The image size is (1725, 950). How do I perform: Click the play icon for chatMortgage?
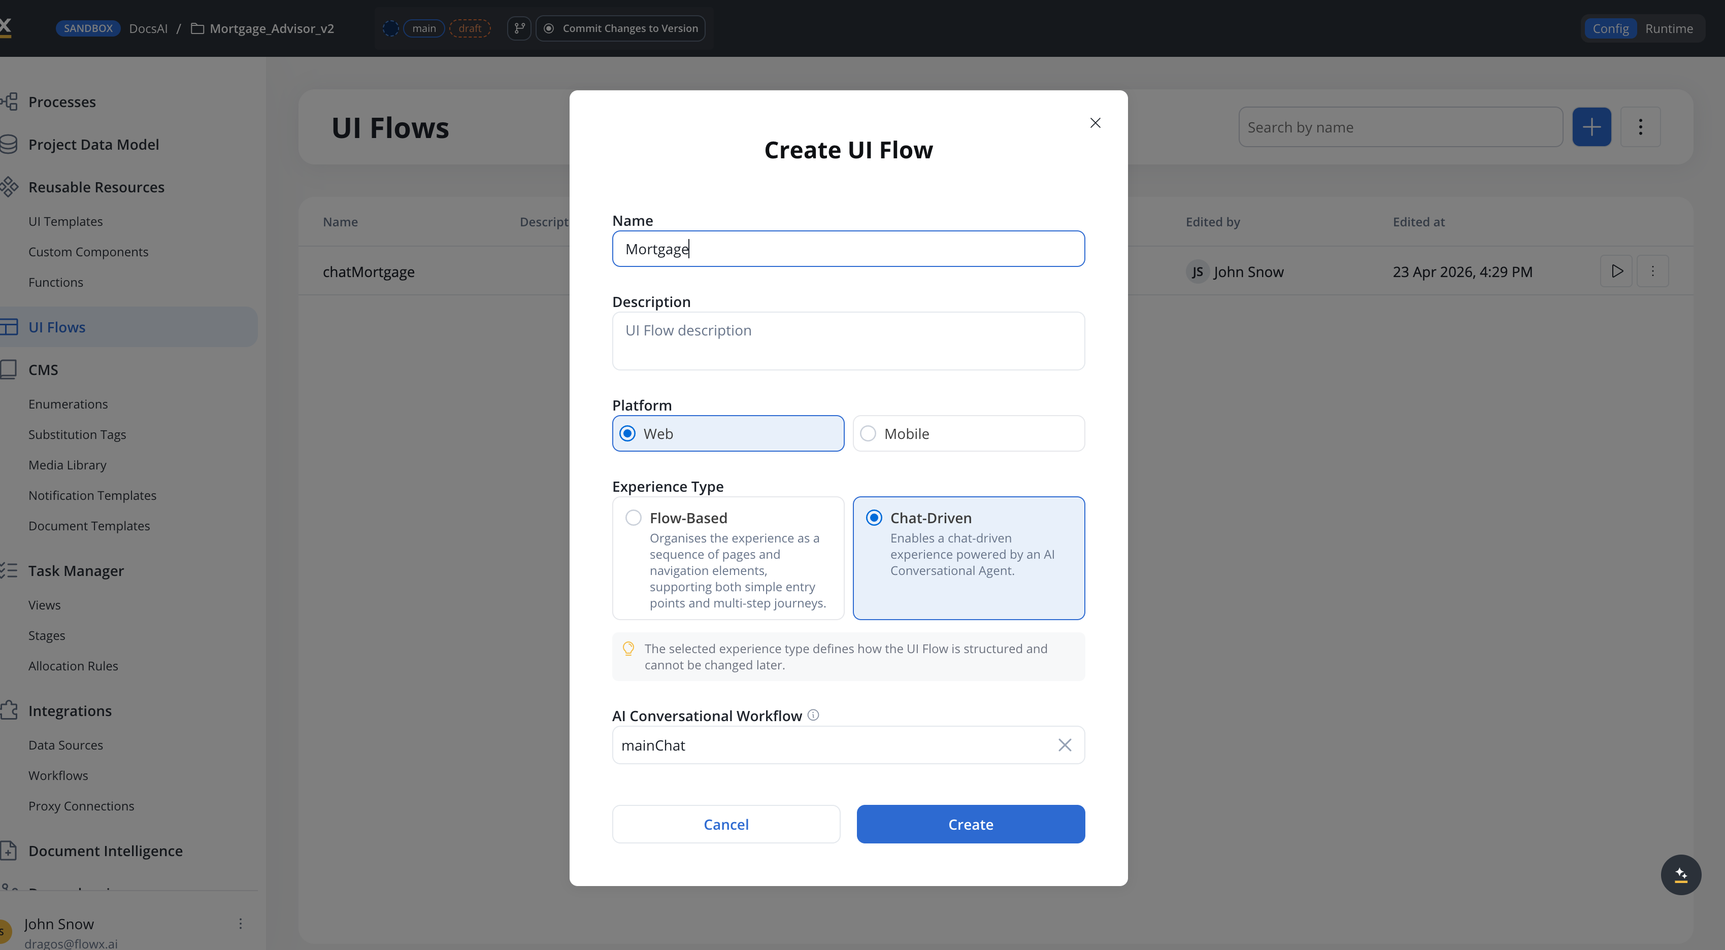1616,271
